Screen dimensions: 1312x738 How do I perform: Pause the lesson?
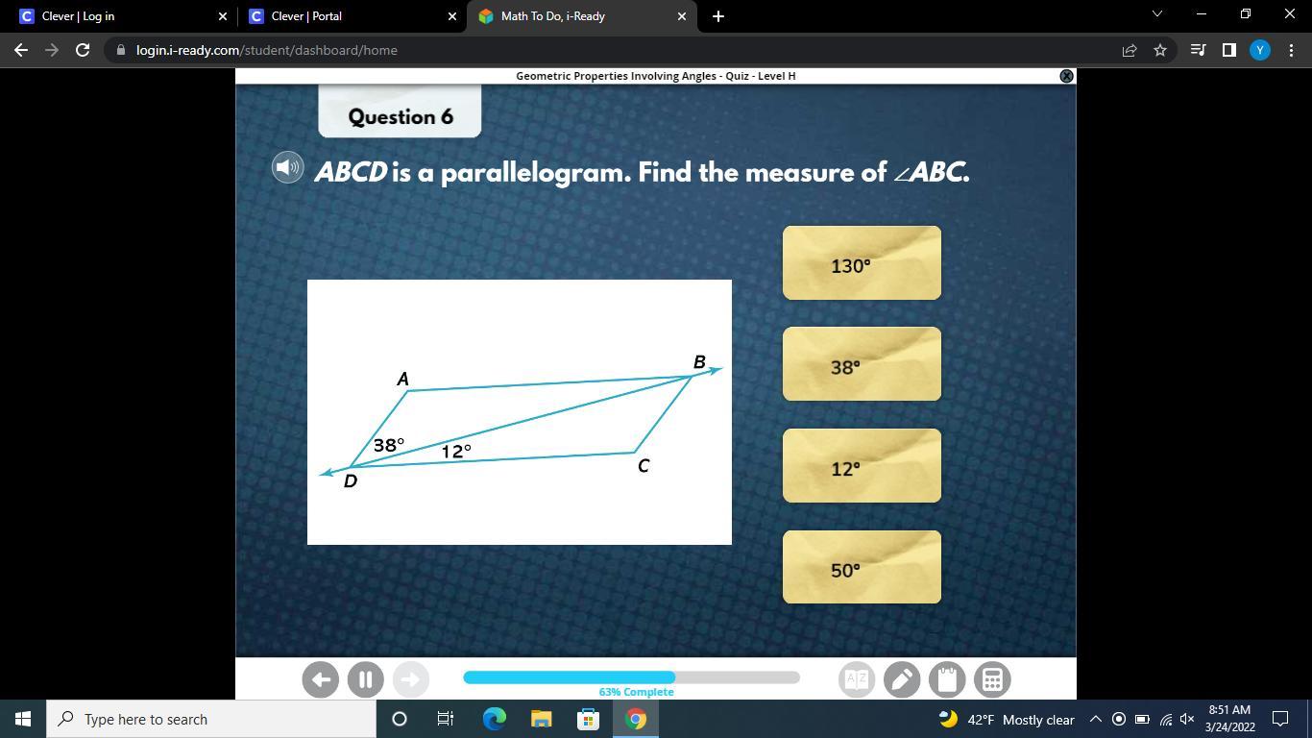365,679
